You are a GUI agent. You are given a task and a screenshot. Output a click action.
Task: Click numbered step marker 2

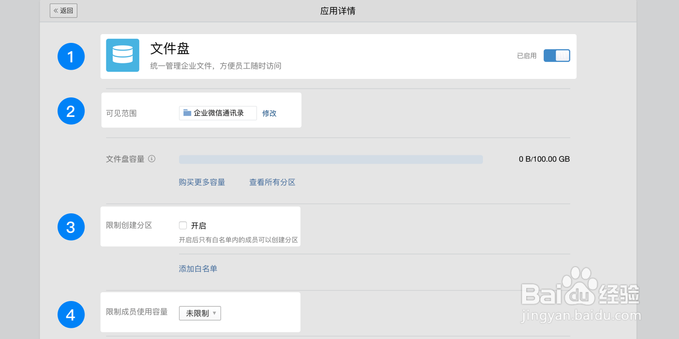pos(71,111)
